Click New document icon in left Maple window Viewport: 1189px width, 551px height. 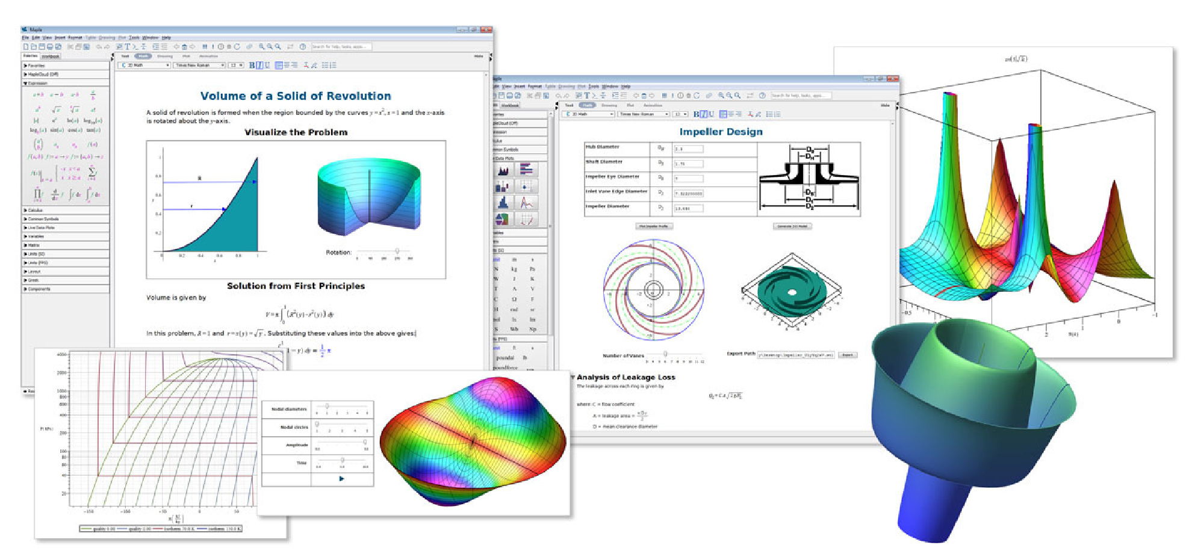pos(26,46)
